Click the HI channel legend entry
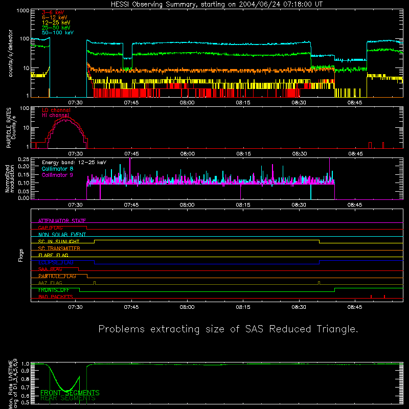 tap(55, 116)
